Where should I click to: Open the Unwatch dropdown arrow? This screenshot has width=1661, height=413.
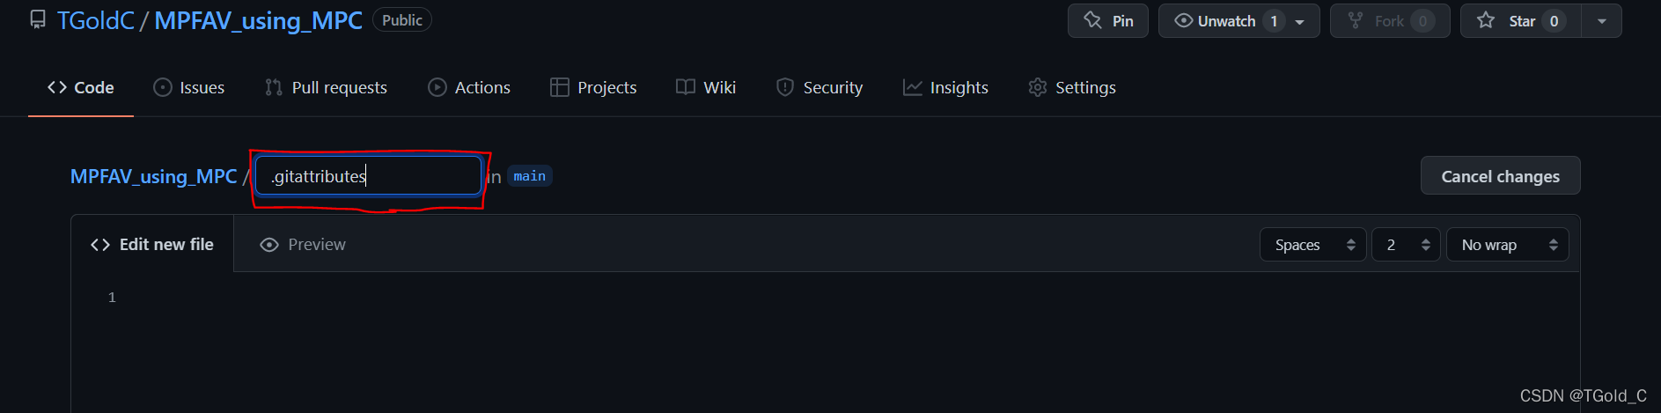point(1300,21)
